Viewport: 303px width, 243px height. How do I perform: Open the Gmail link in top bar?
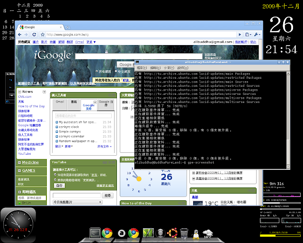[80, 42]
